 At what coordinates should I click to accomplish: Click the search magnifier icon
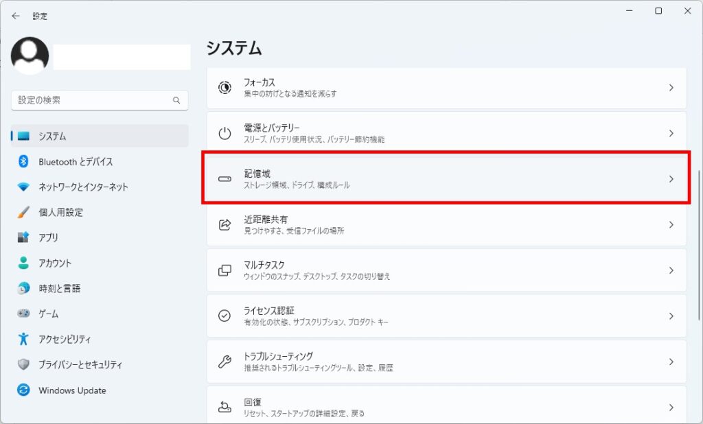176,100
